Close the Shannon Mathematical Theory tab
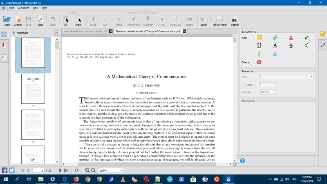The image size is (327, 184). pyautogui.click(x=184, y=31)
